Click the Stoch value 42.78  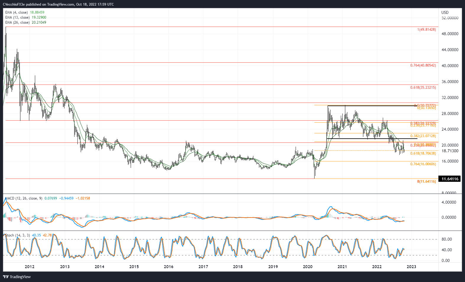[x=47, y=235]
